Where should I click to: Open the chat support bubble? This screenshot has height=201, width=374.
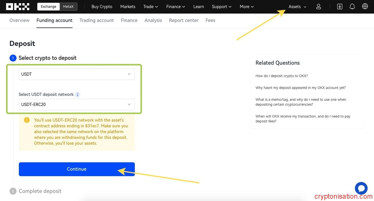[x=361, y=188]
